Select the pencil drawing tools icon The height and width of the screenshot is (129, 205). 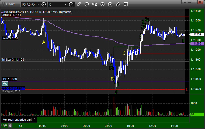pos(79,4)
